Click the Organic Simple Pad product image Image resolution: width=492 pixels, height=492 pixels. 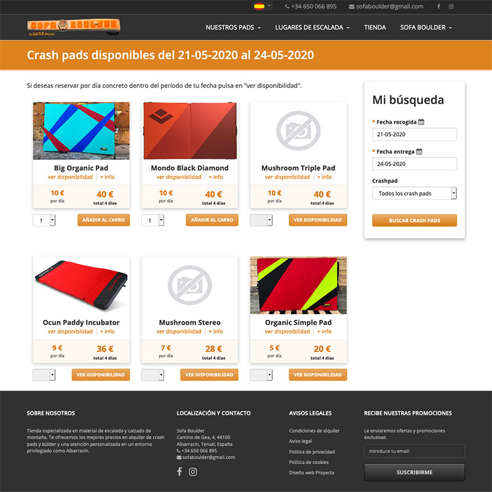pos(298,285)
